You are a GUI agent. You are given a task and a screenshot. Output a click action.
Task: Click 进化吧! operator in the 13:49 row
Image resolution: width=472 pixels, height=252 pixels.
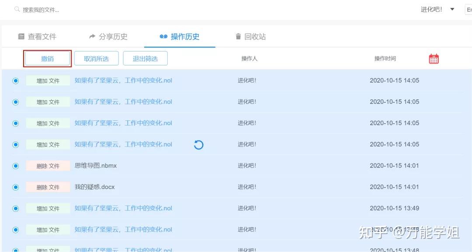(247, 208)
